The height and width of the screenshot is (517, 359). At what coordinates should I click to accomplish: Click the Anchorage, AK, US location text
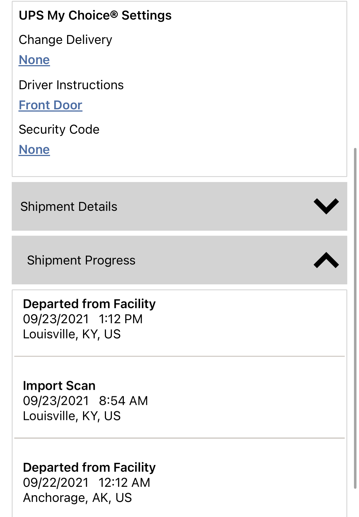coord(77,498)
